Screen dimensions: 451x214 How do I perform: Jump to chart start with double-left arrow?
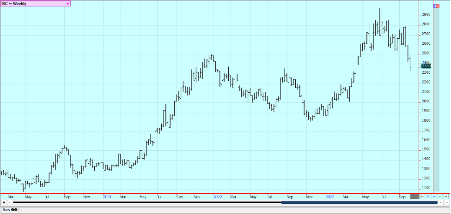pyautogui.click(x=4, y=202)
